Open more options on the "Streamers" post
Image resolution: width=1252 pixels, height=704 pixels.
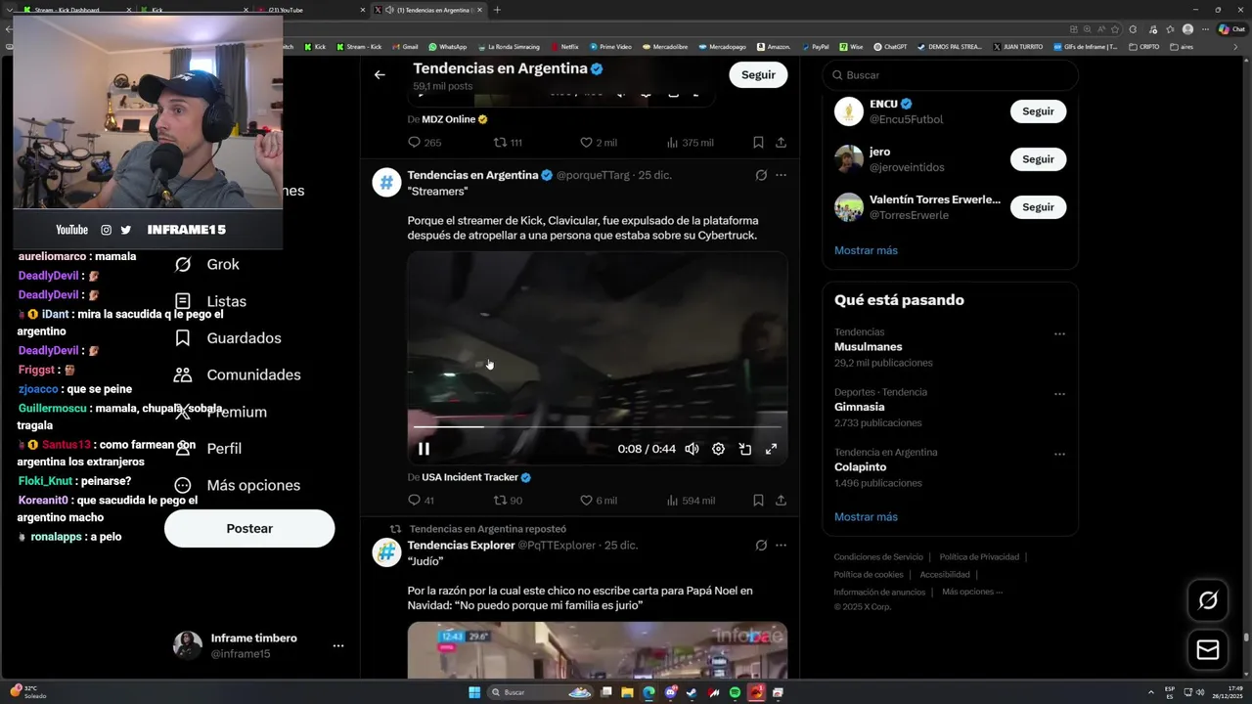[781, 175]
